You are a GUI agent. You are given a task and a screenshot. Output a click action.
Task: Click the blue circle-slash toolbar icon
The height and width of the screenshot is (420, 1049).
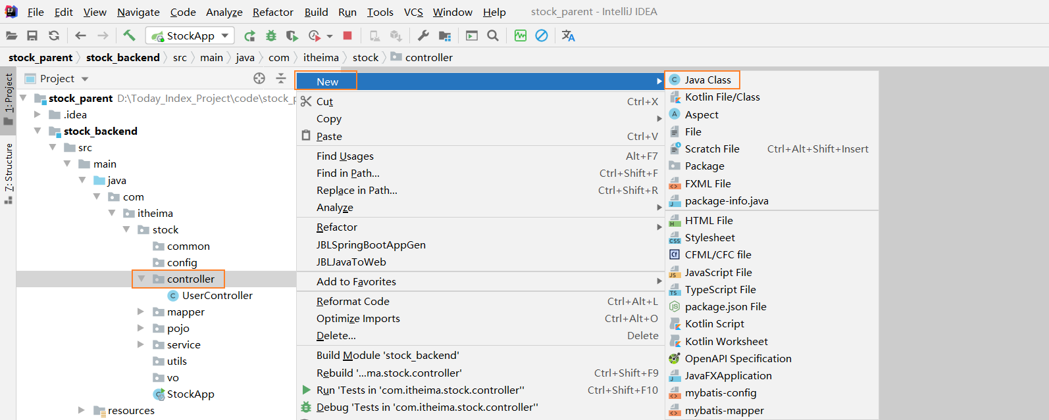click(542, 35)
